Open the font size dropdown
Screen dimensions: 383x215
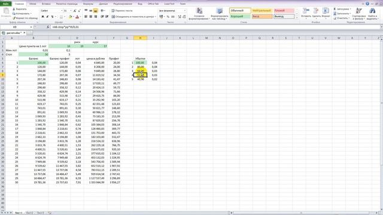click(x=71, y=11)
